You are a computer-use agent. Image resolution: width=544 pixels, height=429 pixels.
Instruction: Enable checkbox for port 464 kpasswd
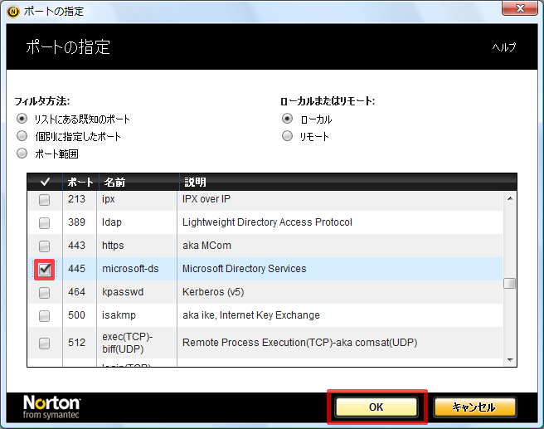point(45,293)
